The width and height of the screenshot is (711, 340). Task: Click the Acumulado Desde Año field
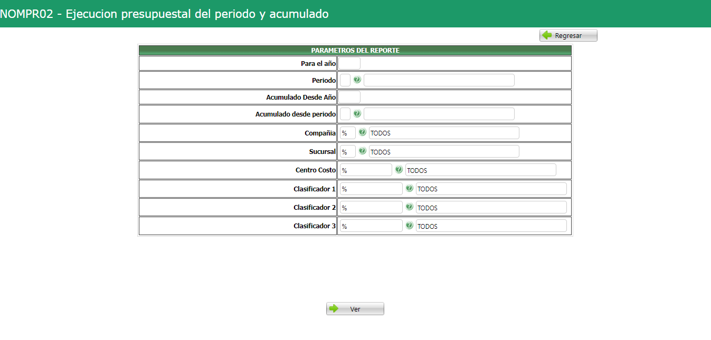click(349, 96)
